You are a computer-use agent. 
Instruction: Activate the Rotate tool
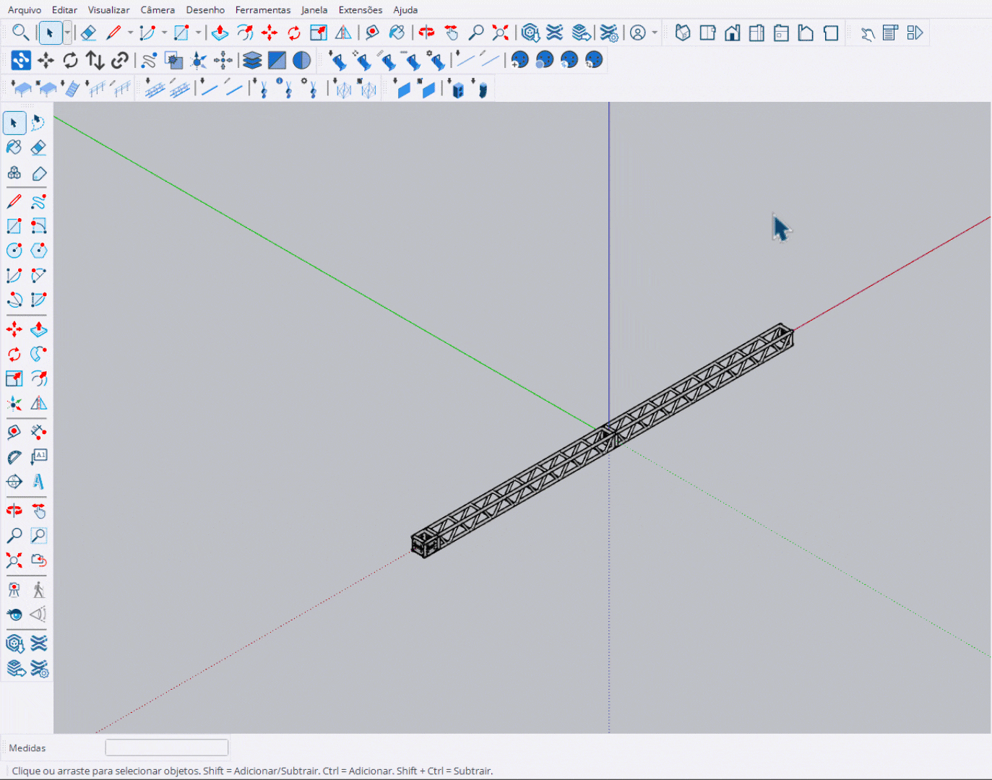click(14, 354)
